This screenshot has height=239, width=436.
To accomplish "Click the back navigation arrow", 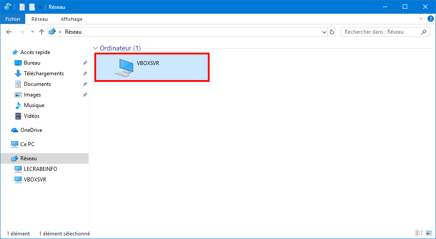I will (9, 32).
